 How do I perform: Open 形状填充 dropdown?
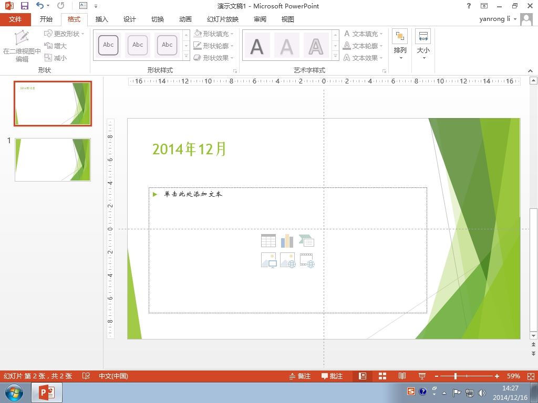(213, 34)
